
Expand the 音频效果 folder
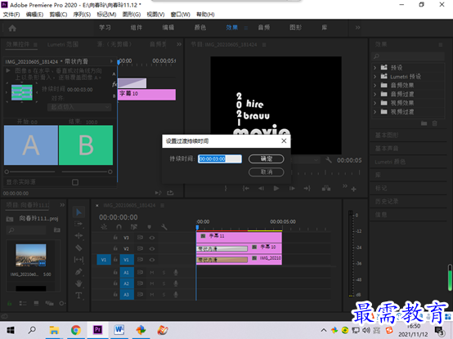click(x=375, y=86)
